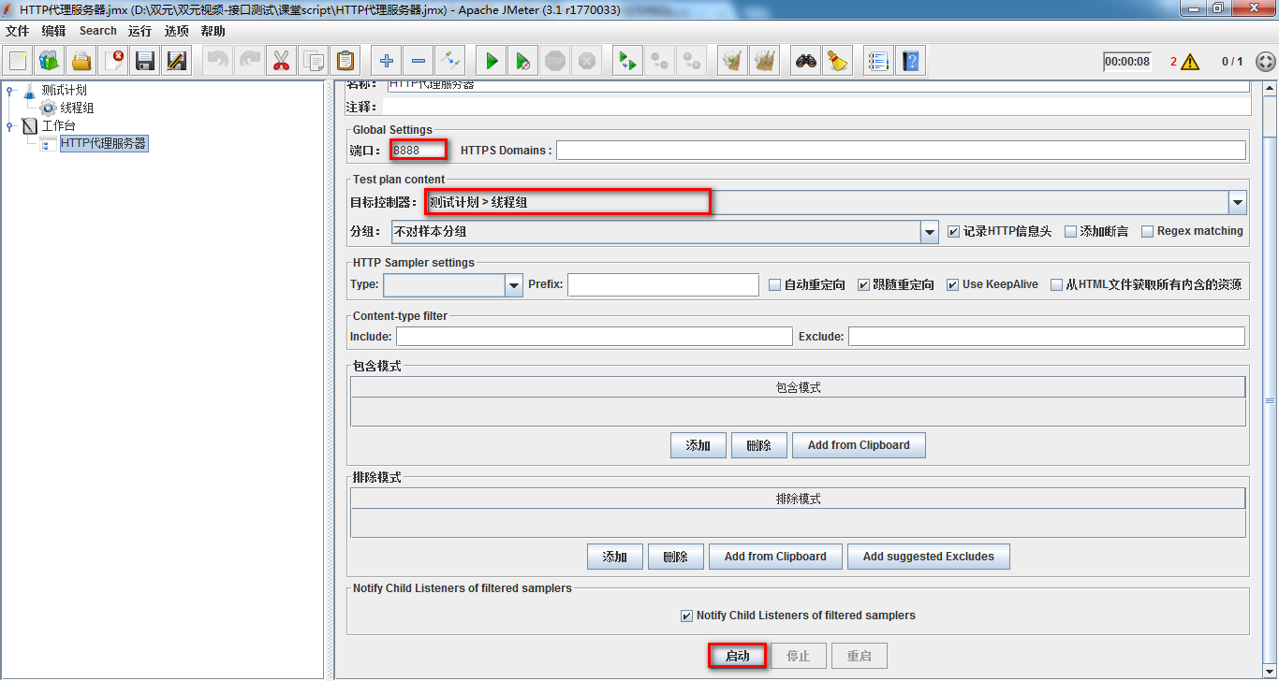Click the Remote stop all icon

tap(659, 62)
